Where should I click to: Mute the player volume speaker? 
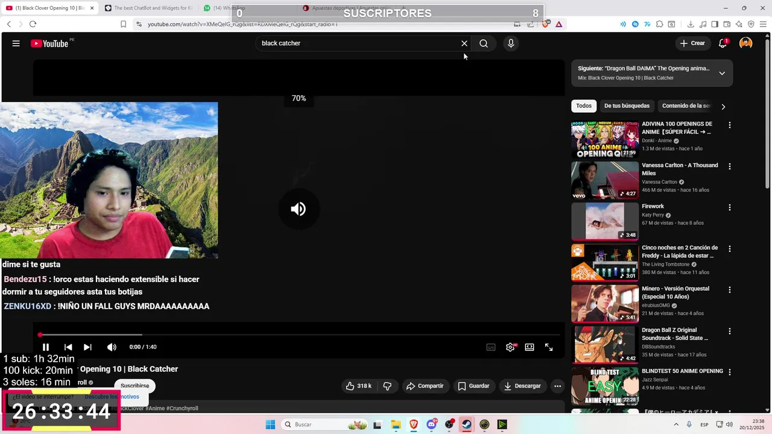[x=112, y=347]
